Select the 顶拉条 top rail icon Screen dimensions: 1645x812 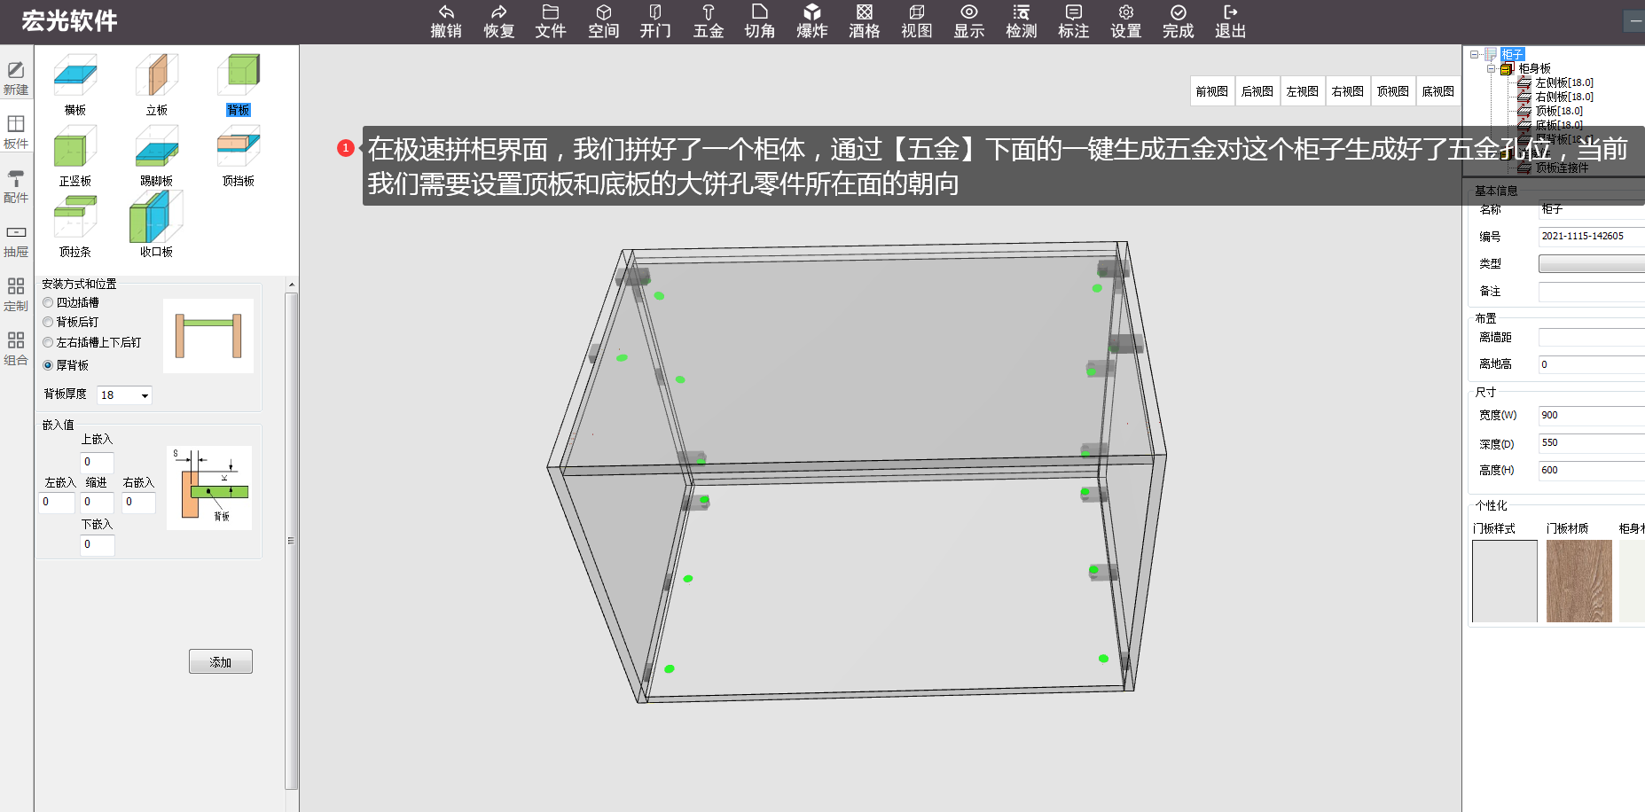[x=75, y=217]
